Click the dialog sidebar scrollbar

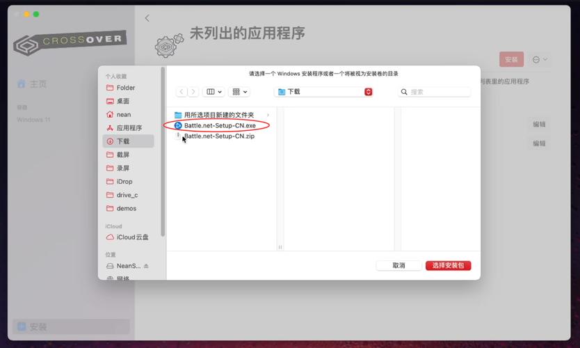pyautogui.click(x=163, y=152)
